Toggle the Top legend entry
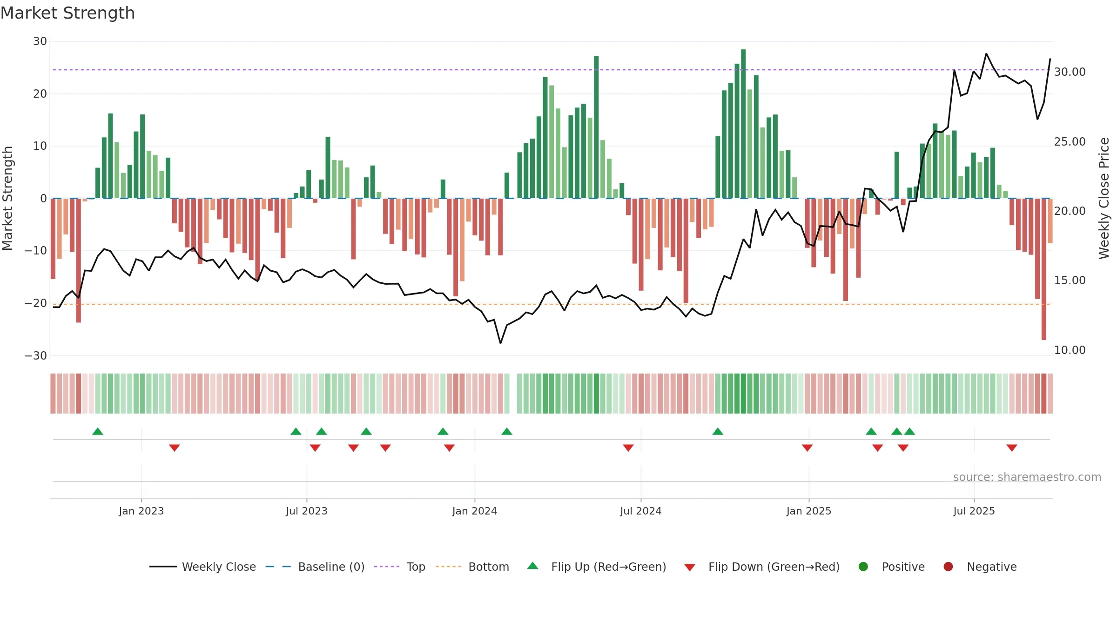The image size is (1117, 628). click(x=400, y=567)
